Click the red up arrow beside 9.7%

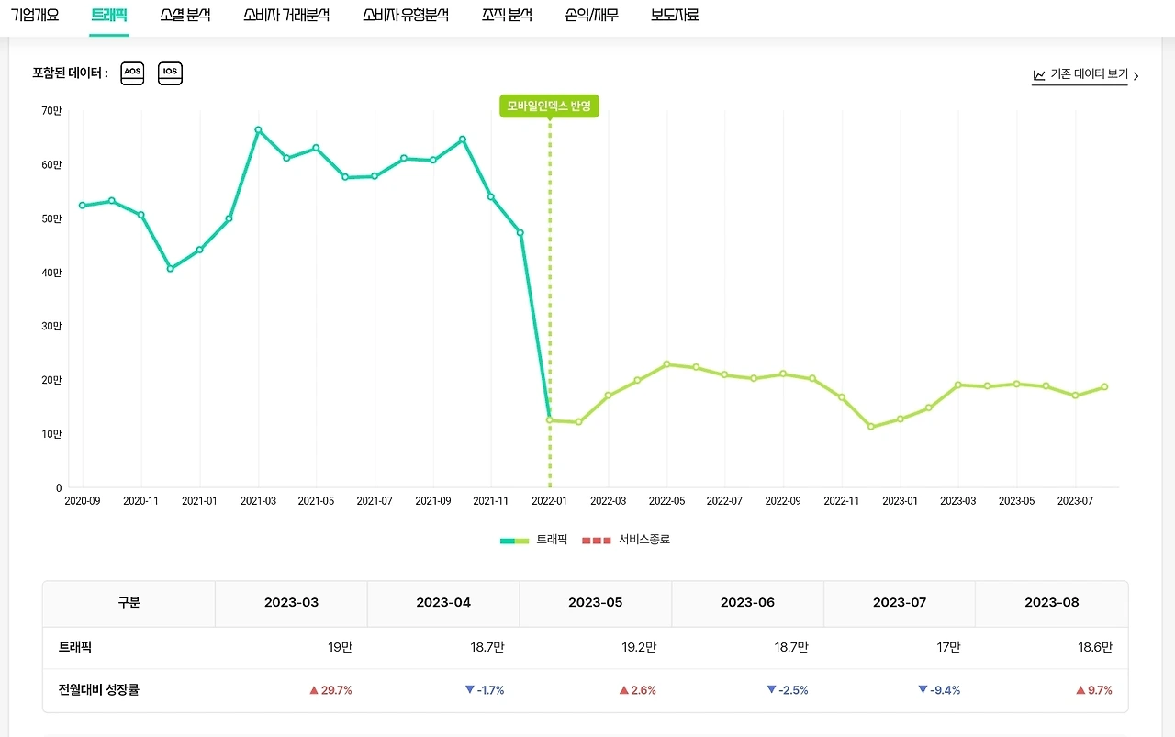point(1082,690)
